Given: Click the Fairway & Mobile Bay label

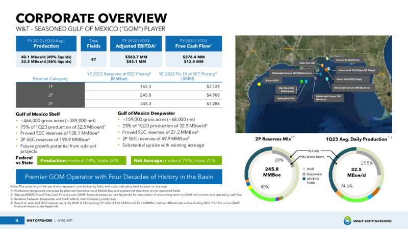Looking at the screenshot, I should 348,60.
